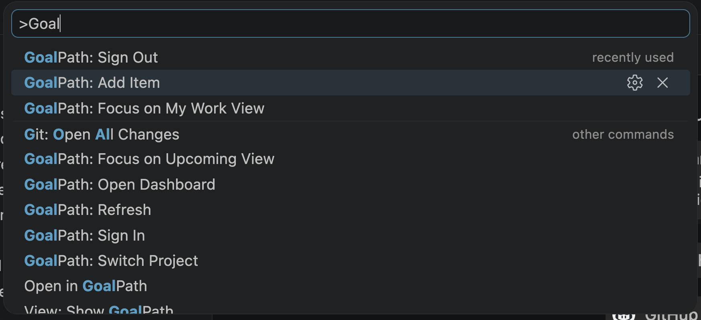Screen dimensions: 701x320
Task: Select the GoalPath: Sign In command
Action: (85, 235)
